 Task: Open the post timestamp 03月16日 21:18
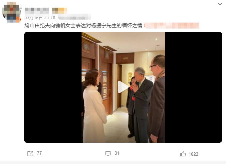click(x=40, y=18)
